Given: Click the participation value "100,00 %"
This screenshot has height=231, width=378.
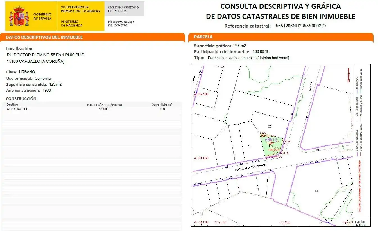Looking at the screenshot, I should pos(261,52).
